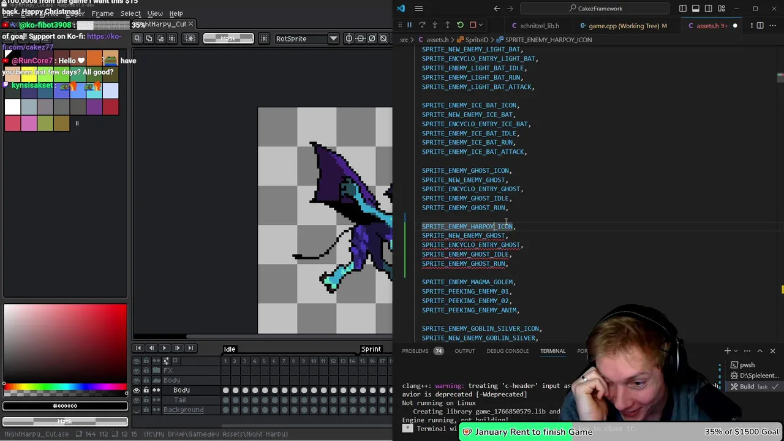784x441 pixels.
Task: Click the debug Step Out icon
Action: pos(448,25)
